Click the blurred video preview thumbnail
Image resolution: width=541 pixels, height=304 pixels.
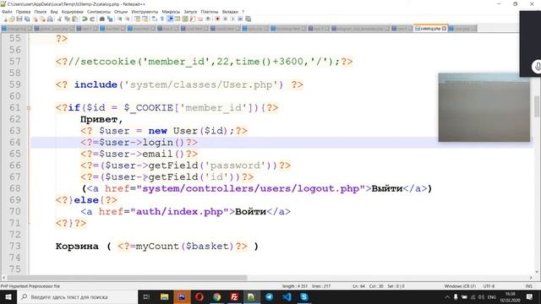pos(484,107)
